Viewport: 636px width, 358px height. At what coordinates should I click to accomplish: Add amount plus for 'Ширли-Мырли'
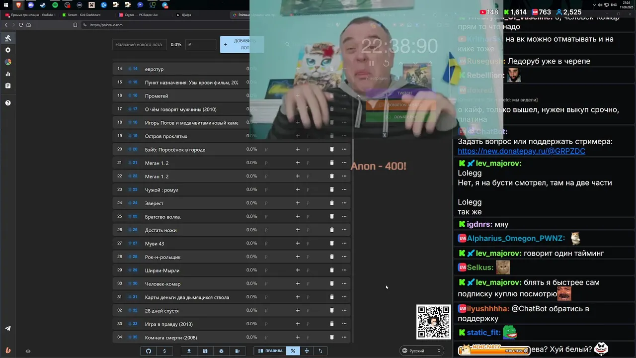point(298,270)
